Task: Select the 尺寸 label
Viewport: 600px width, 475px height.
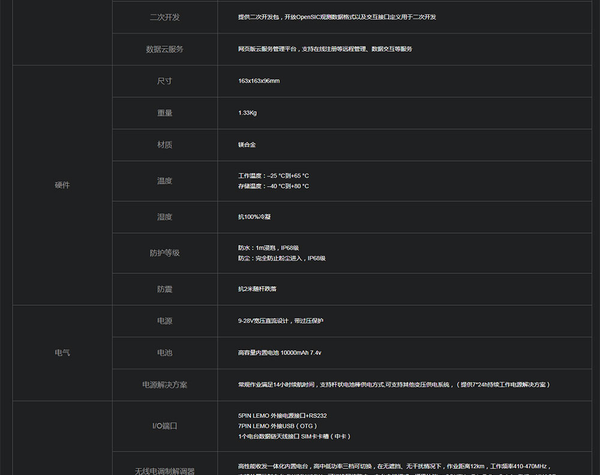Action: click(164, 81)
